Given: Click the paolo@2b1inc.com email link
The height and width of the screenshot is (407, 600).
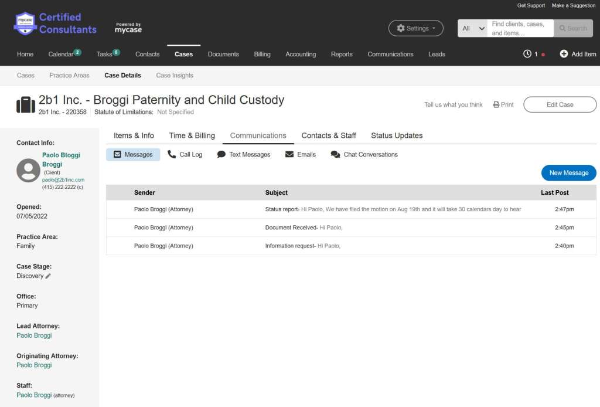Looking at the screenshot, I should [x=63, y=179].
